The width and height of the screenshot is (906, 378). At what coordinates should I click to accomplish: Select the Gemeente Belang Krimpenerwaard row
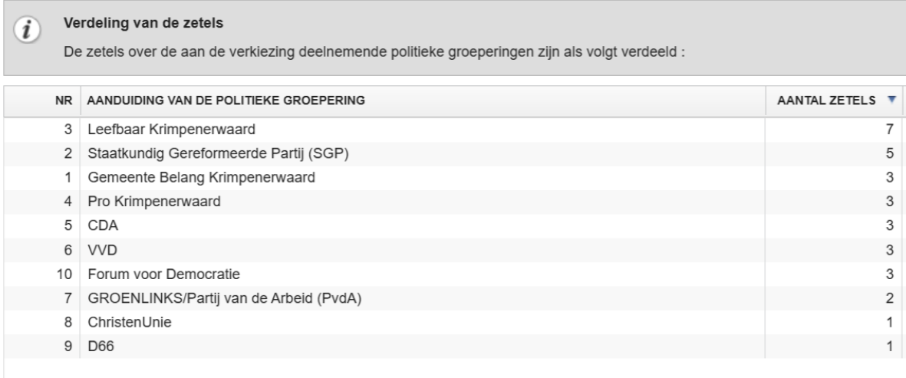(x=180, y=179)
